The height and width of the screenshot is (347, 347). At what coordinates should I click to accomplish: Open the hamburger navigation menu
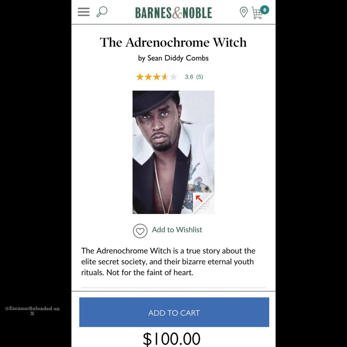tap(84, 12)
